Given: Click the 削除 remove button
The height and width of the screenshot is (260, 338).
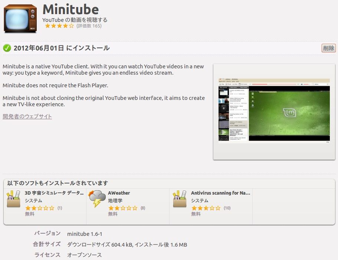Looking at the screenshot, I should 328,48.
